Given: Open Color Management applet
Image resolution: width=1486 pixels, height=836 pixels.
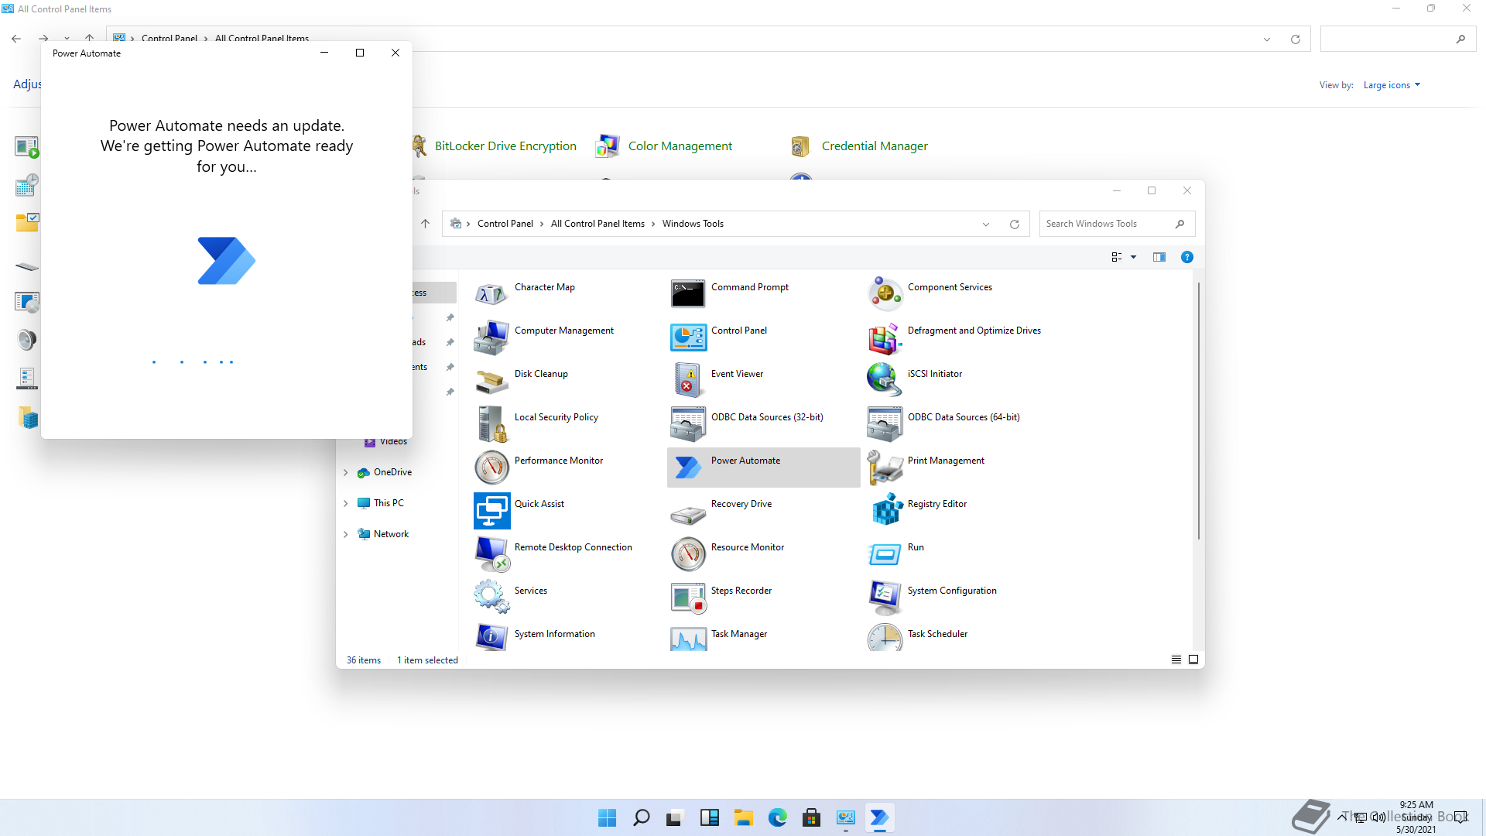Looking at the screenshot, I should [x=664, y=146].
